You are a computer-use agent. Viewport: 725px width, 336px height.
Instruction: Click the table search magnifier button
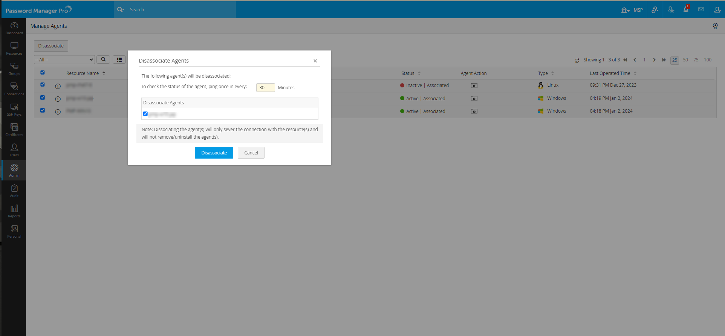click(103, 60)
